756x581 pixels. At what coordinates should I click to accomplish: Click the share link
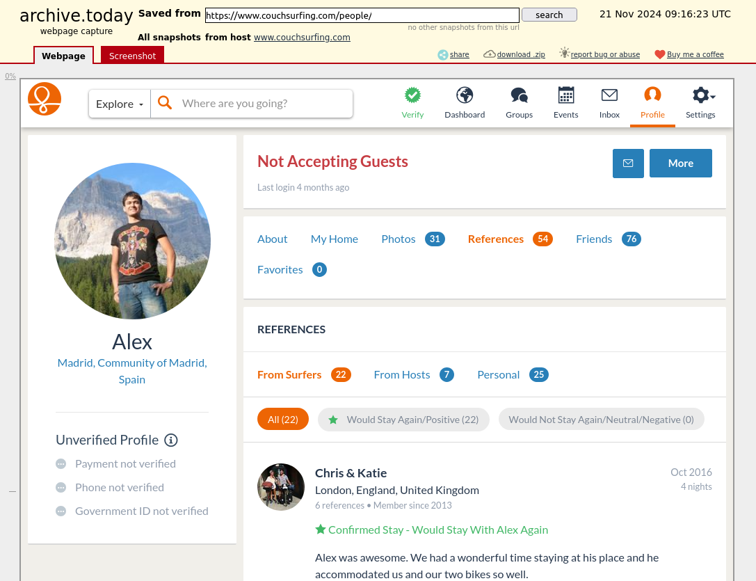[460, 54]
